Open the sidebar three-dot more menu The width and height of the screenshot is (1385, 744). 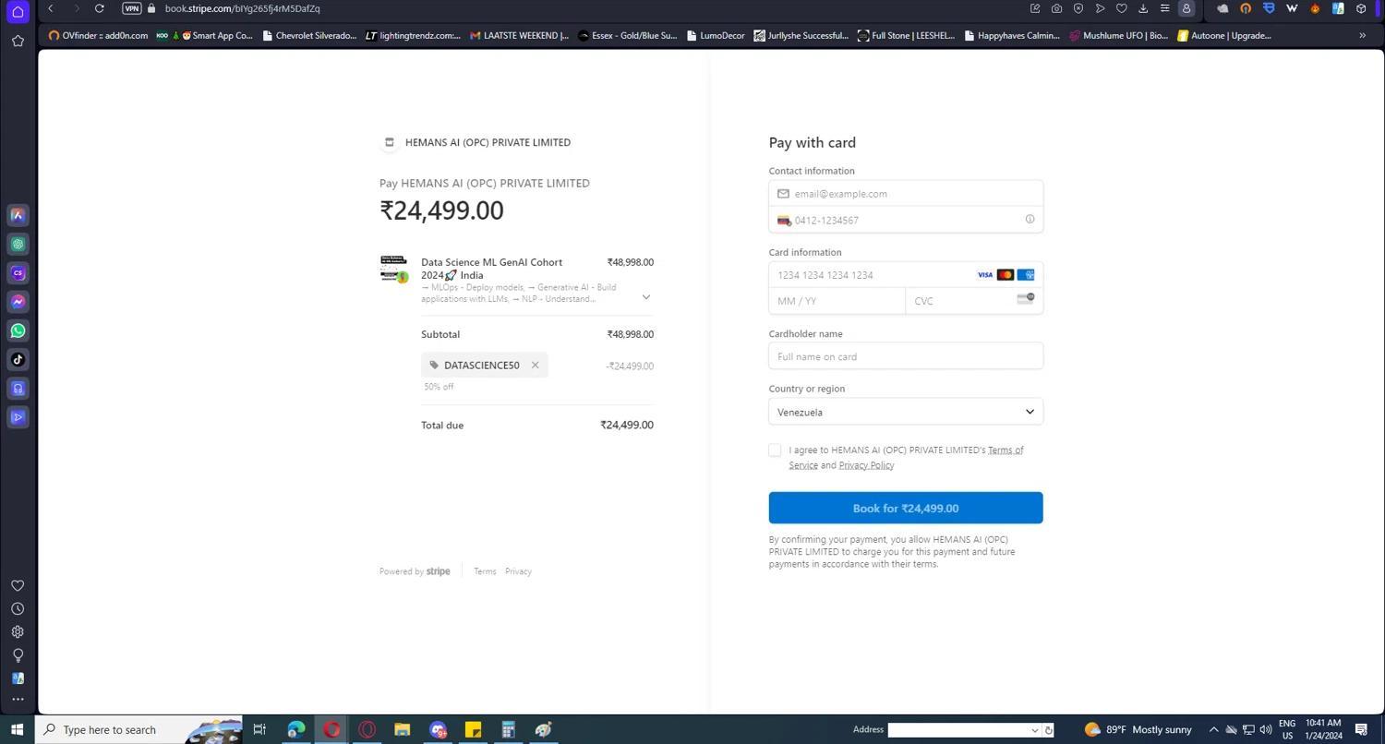[18, 699]
